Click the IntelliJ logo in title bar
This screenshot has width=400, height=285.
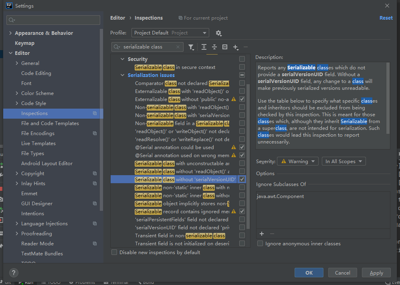point(10,6)
